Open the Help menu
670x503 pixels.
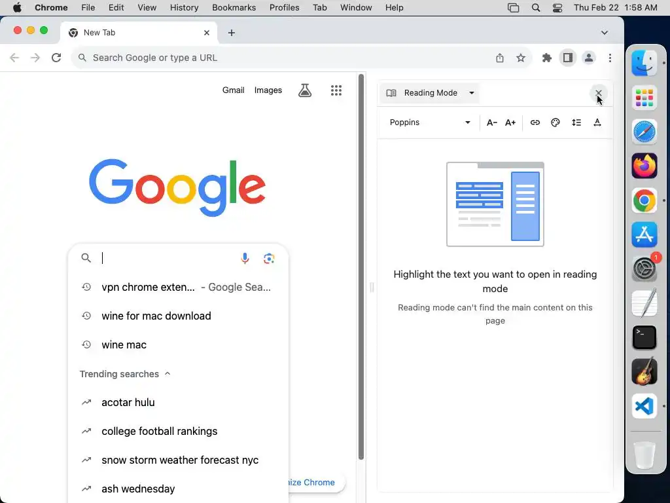pos(394,8)
